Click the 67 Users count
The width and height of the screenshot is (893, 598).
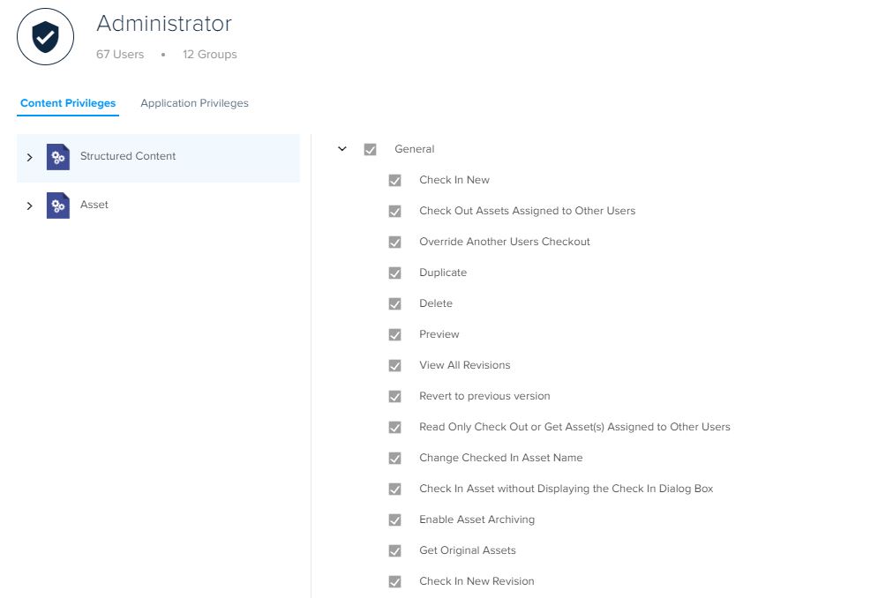(120, 54)
